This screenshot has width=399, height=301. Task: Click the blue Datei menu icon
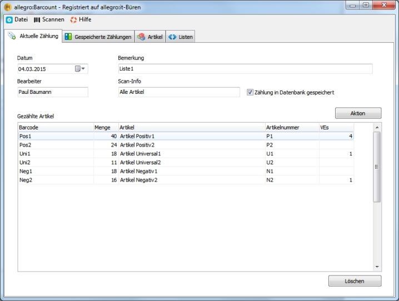(9, 19)
